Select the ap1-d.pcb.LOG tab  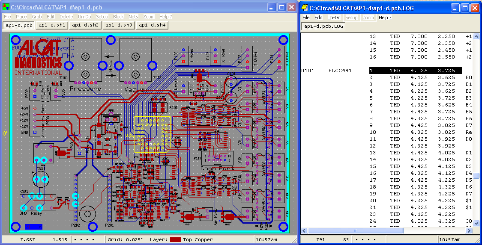point(324,27)
